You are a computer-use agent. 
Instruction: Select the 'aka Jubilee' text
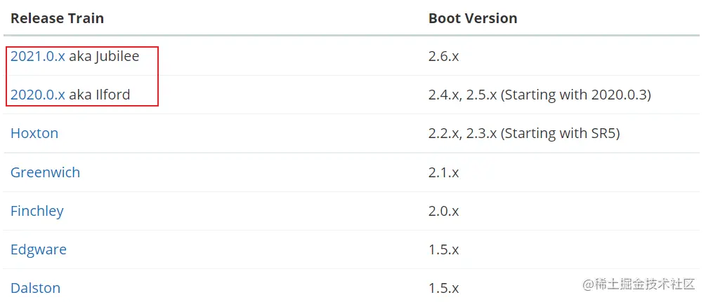[x=104, y=57]
